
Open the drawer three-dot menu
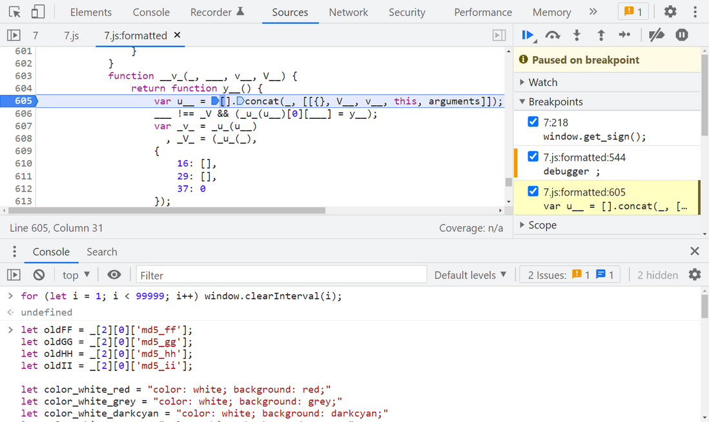tap(14, 251)
